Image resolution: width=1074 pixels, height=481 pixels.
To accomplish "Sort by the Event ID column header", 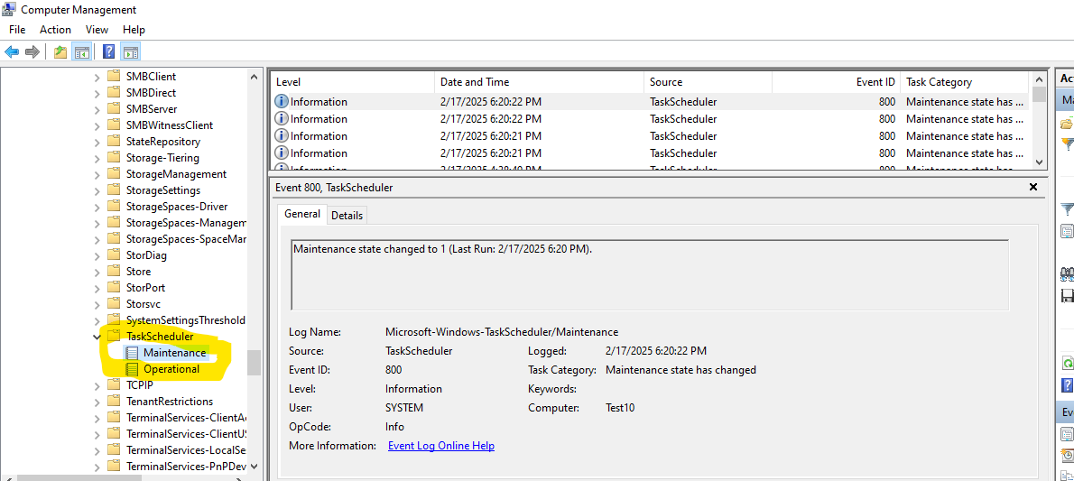I will pos(837,82).
